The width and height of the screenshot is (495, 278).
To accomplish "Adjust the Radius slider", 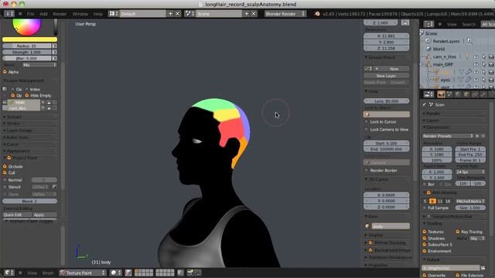I will click(27, 46).
